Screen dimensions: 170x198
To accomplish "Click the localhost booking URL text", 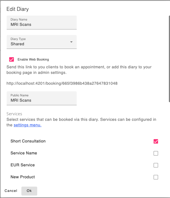I will click(x=62, y=83).
